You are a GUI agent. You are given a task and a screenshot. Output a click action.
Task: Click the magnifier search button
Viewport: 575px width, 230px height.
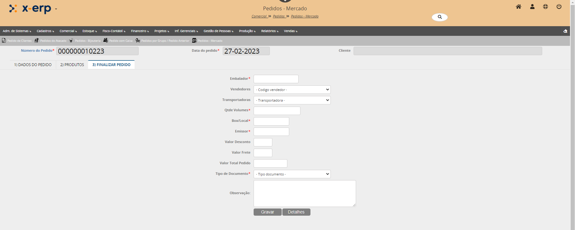coord(439,17)
